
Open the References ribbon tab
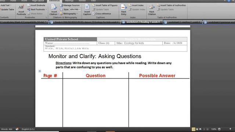[54, 1]
